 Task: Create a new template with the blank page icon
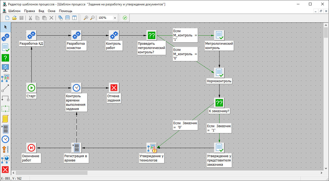[x=8, y=18]
